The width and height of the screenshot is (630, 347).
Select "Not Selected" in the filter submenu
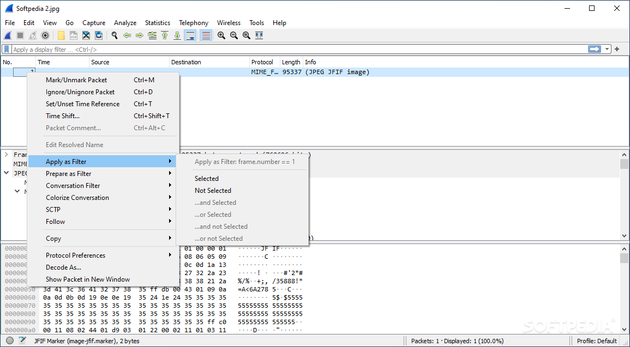tap(213, 191)
